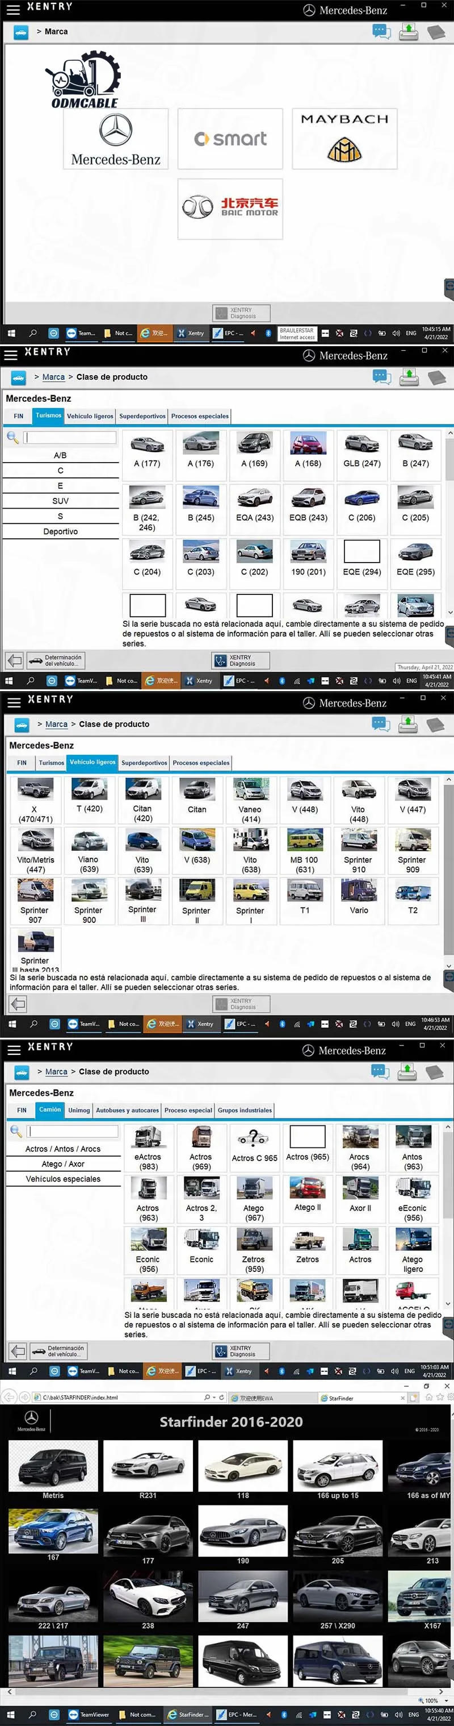Open TeamViewer from the Starfinder screenshot taskbar
Image resolution: width=454 pixels, height=1726 pixels.
click(x=89, y=1715)
